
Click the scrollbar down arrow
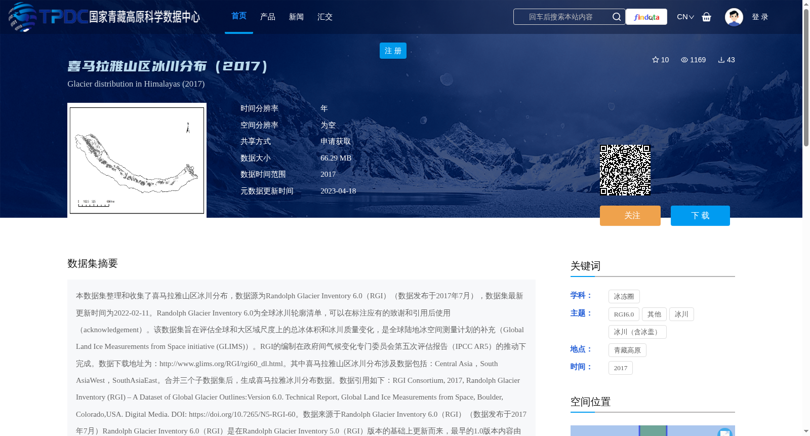pos(806,431)
